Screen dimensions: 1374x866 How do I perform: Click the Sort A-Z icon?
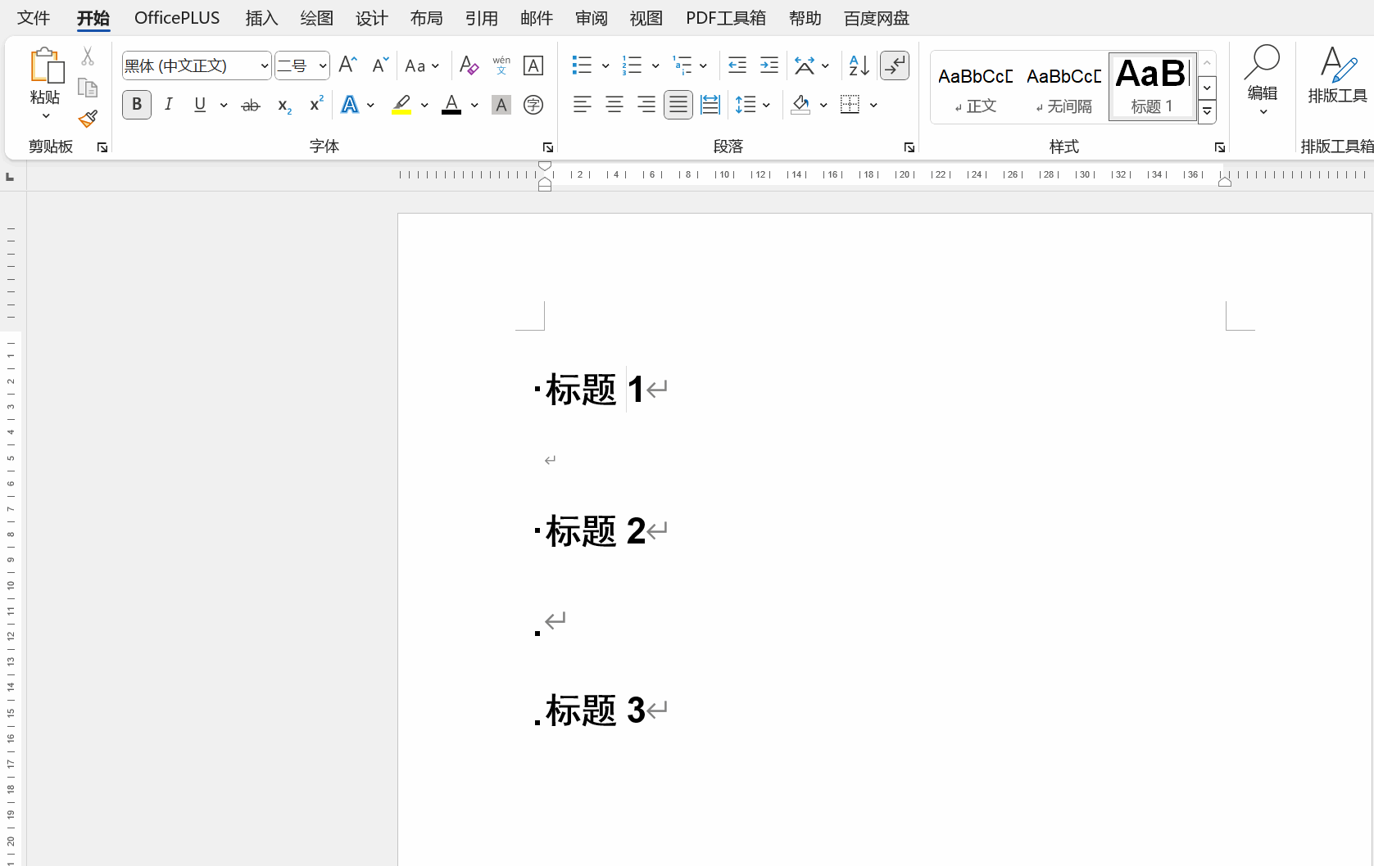pos(859,65)
